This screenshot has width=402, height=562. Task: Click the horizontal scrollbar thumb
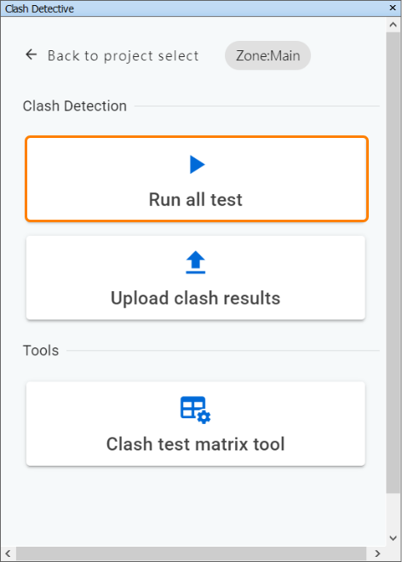[191, 553]
